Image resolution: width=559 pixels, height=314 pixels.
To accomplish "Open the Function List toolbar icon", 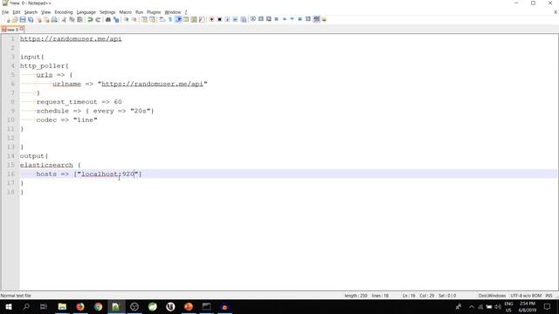I will click(202, 19).
